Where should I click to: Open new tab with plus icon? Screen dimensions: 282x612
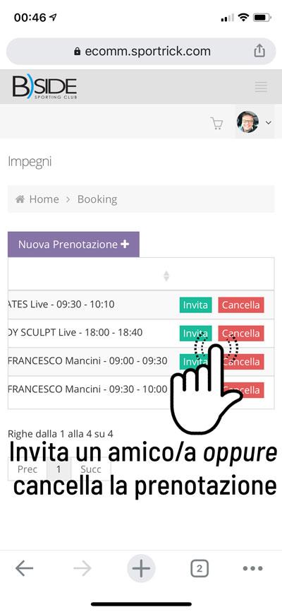(x=141, y=568)
